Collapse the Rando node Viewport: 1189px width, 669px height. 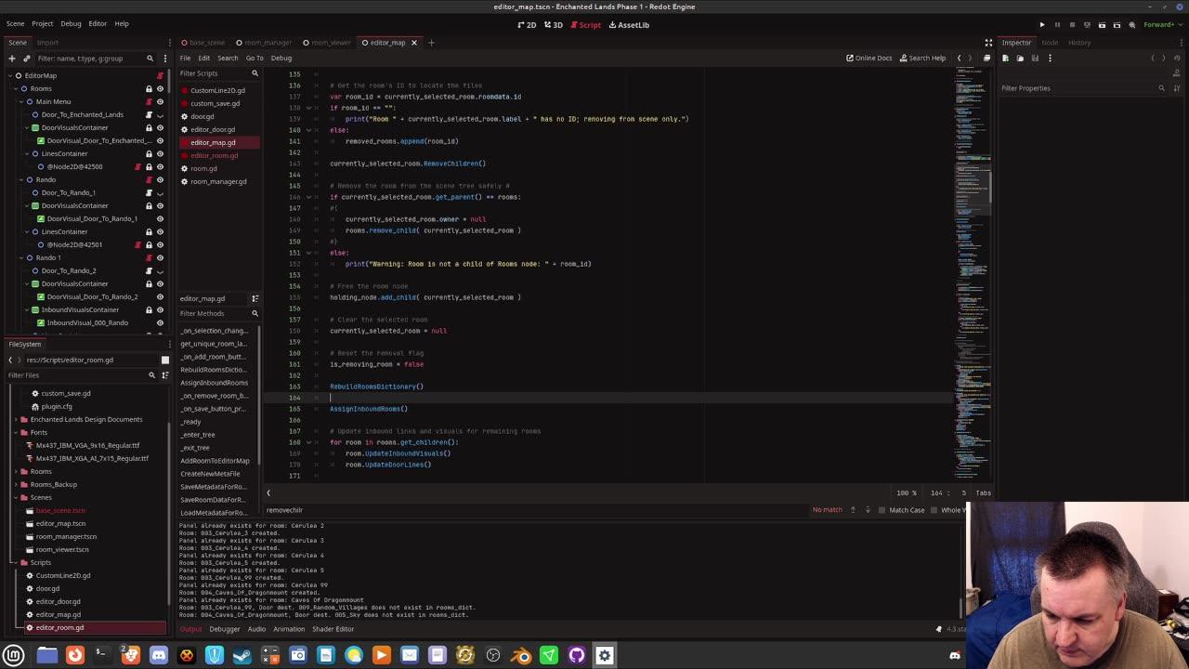pyautogui.click(x=20, y=179)
